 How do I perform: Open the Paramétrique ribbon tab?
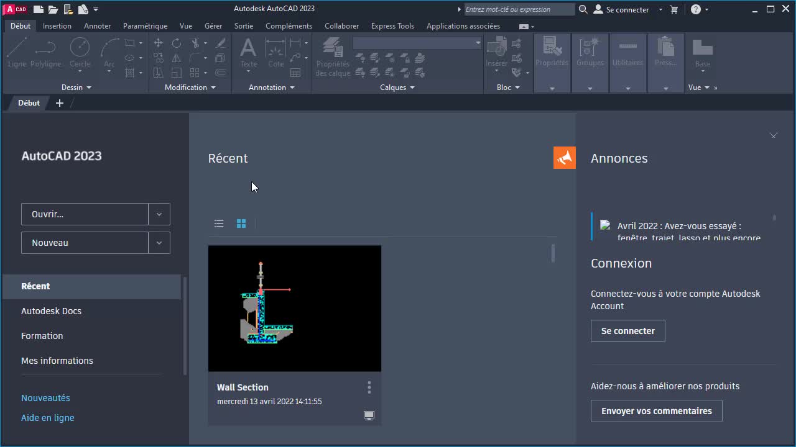coord(146,26)
